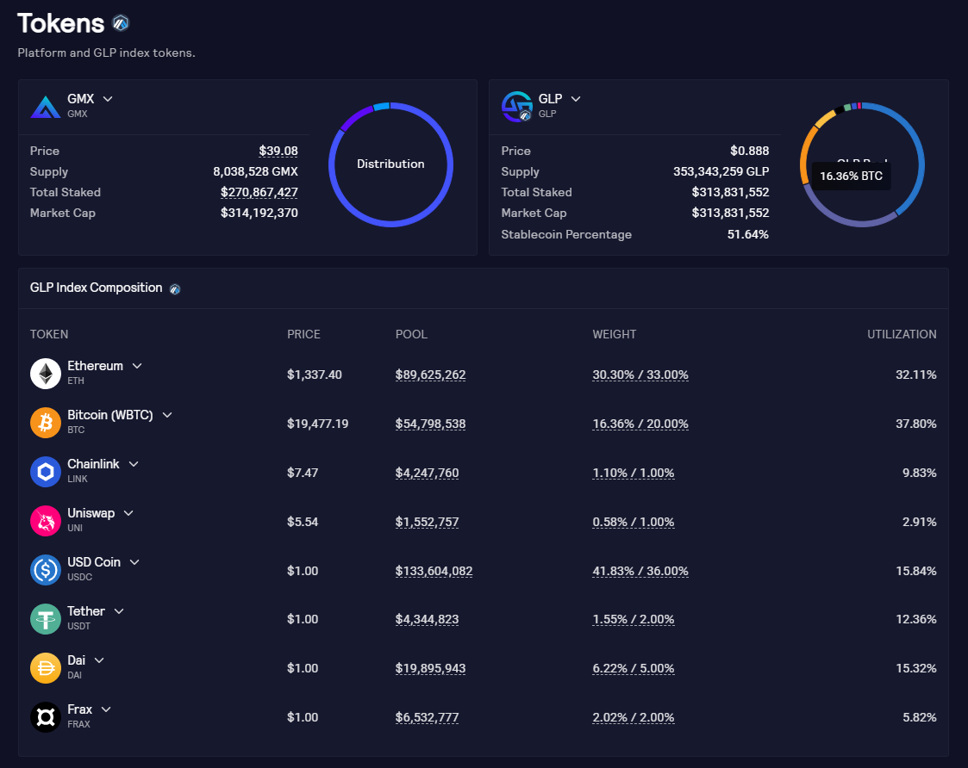
Task: Click Bitcoin pool amount $54,798,538
Action: click(x=430, y=424)
